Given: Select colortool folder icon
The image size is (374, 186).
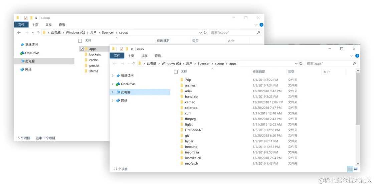Looking at the screenshot, I should 182,108.
